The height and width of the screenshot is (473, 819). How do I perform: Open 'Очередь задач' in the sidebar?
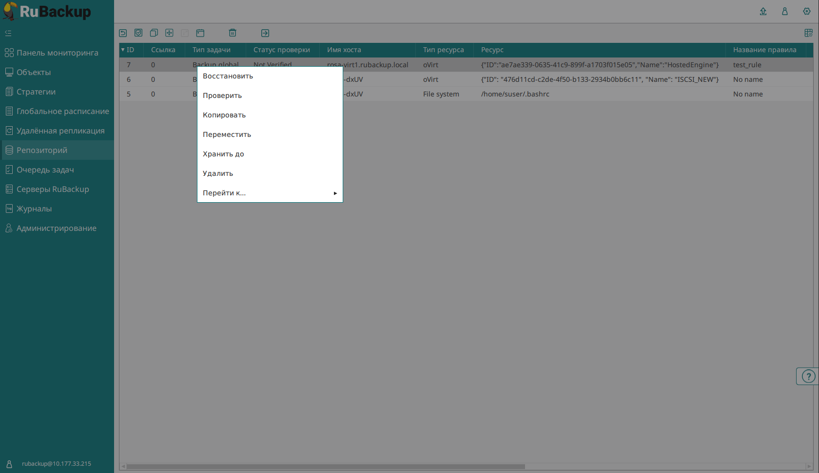click(45, 170)
